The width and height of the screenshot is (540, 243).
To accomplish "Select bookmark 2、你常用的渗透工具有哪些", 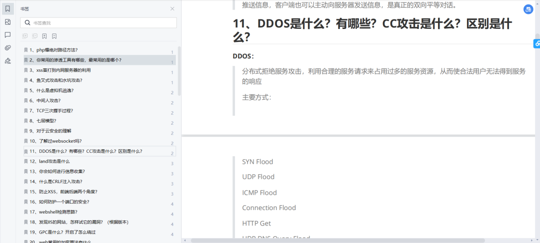I will pyautogui.click(x=99, y=60).
